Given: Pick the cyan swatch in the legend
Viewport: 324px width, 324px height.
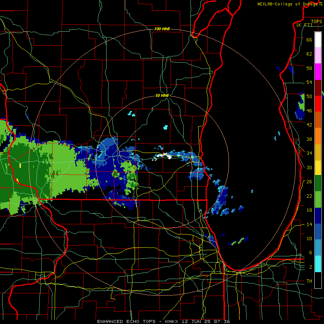Looking at the screenshot, I should point(318,264).
